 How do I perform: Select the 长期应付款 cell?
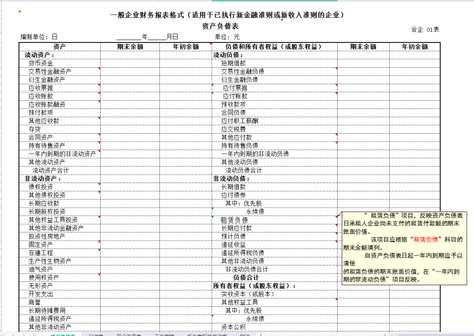point(275,228)
